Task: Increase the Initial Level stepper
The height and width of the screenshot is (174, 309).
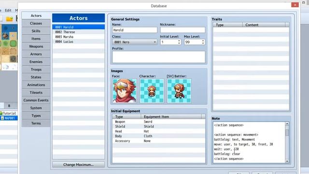Action: point(179,41)
